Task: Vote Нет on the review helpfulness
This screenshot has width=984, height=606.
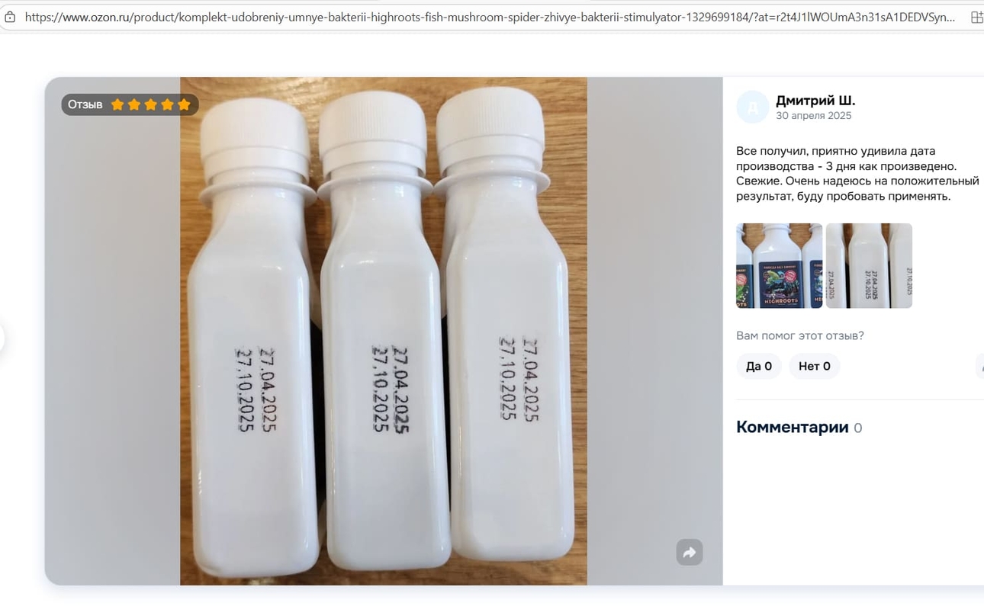Action: pos(814,367)
